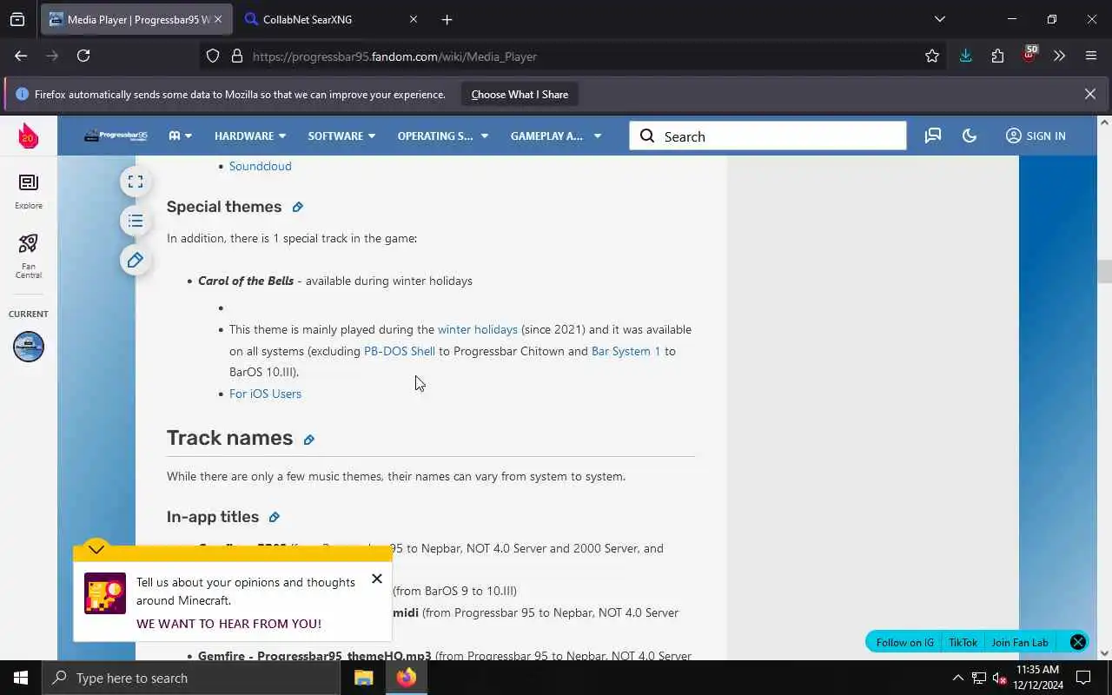Open the Windows notification center
Image resolution: width=1112 pixels, height=695 pixels.
(1083, 678)
